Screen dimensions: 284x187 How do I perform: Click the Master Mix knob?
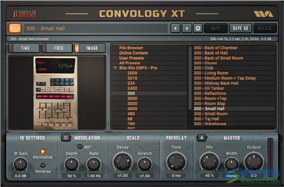click(x=209, y=161)
